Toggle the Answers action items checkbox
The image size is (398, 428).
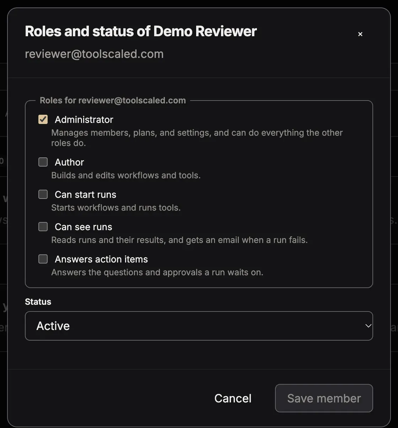coord(43,259)
